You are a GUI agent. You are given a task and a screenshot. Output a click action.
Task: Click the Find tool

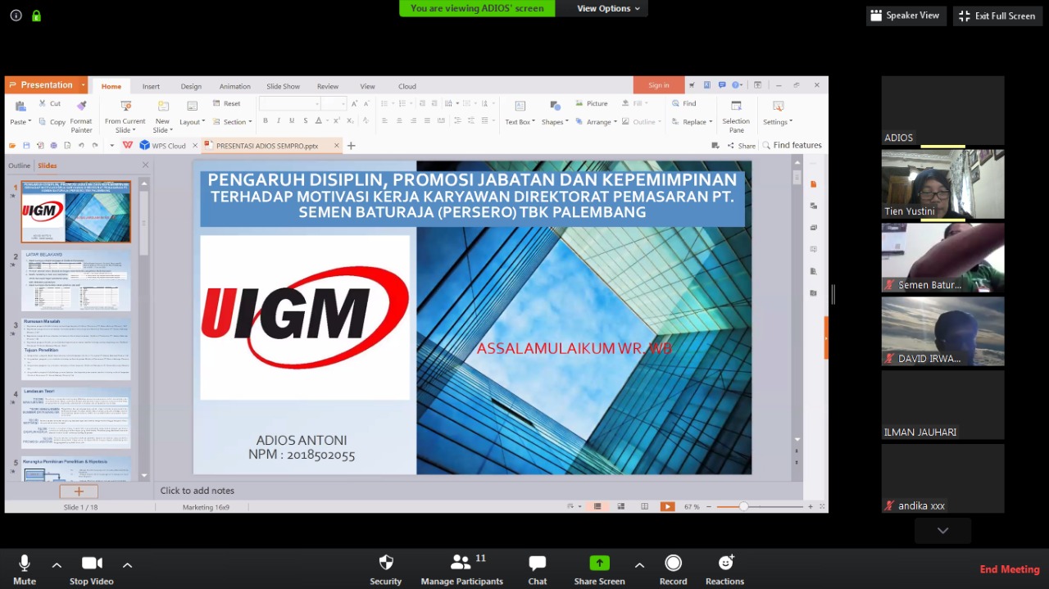[x=683, y=104]
